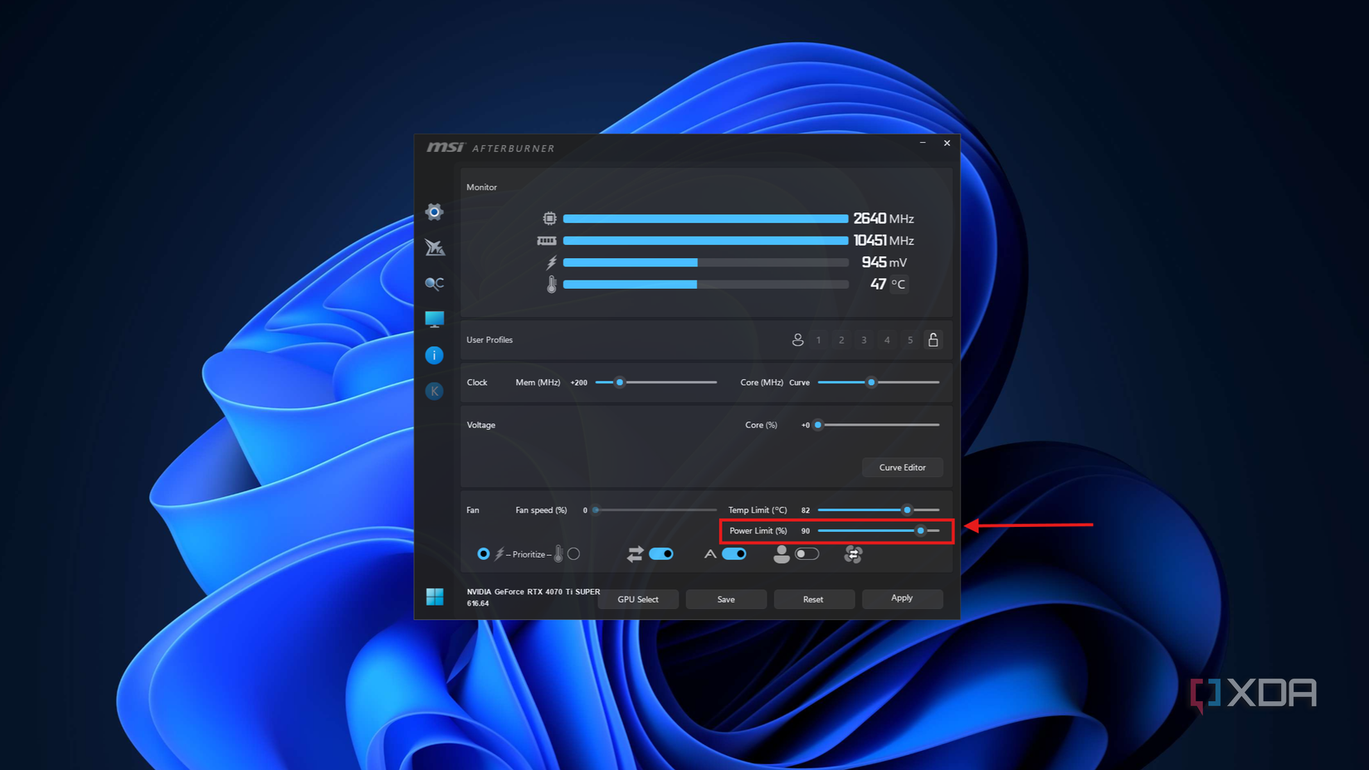Toggle the link switch beside the arrows
Image resolution: width=1369 pixels, height=770 pixels.
661,554
